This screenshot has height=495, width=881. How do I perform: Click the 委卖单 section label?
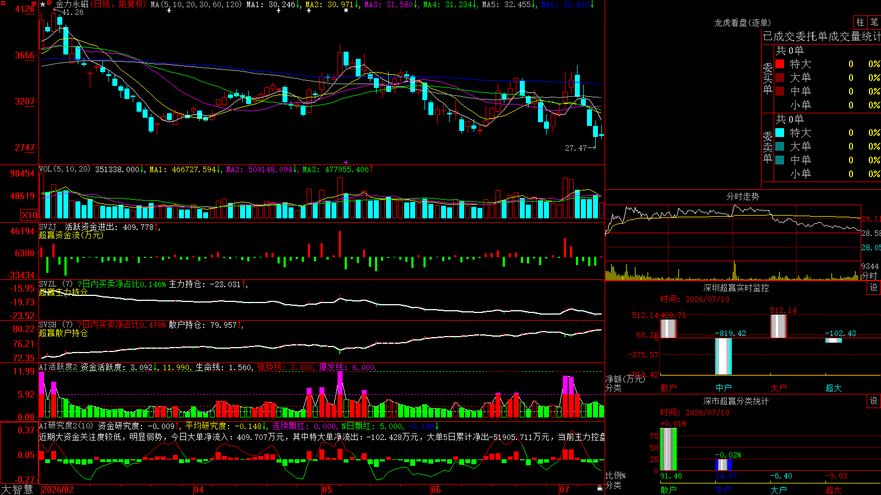click(768, 147)
